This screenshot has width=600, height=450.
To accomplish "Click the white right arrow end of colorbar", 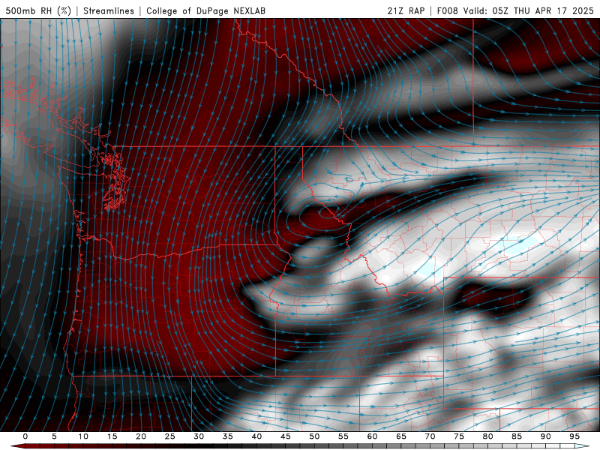I will pyautogui.click(x=582, y=446).
